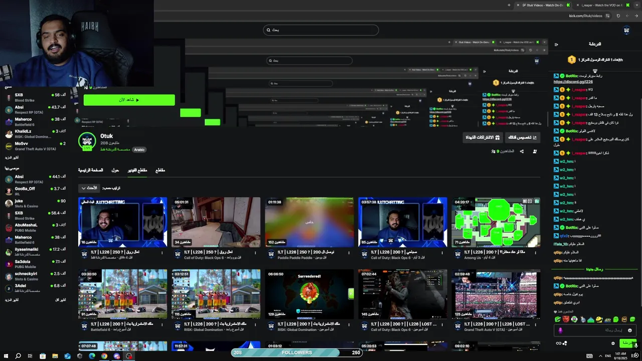Image resolution: width=642 pixels, height=361 pixels.
Task: Open video thumbnail with duration 04:20:17
Action: pyautogui.click(x=496, y=222)
